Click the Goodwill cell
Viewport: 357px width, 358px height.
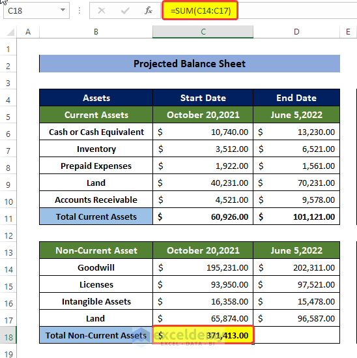pyautogui.click(x=96, y=267)
